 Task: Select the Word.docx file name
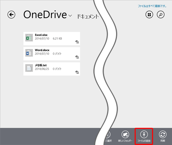point(42,50)
